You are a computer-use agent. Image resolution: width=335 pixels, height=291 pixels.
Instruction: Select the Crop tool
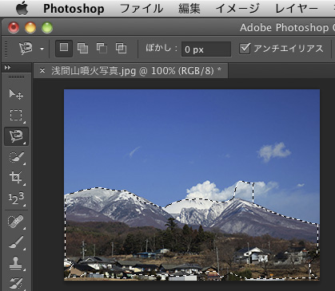point(16,178)
